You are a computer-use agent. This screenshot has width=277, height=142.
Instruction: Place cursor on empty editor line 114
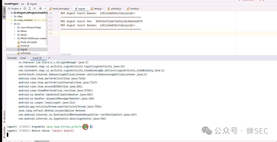(168, 33)
